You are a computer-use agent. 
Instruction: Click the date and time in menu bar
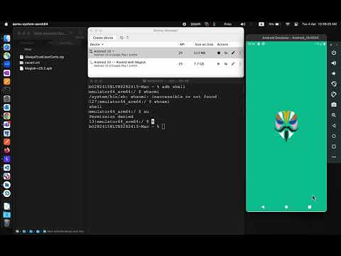pyautogui.click(x=319, y=24)
